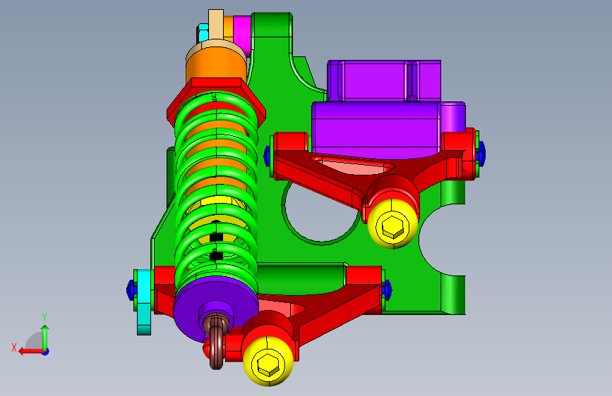Select the blue bolt on lower arm's right end
This screenshot has height=396, width=612.
(388, 290)
